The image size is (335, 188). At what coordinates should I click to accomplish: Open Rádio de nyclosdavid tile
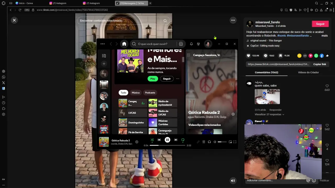click(163, 103)
